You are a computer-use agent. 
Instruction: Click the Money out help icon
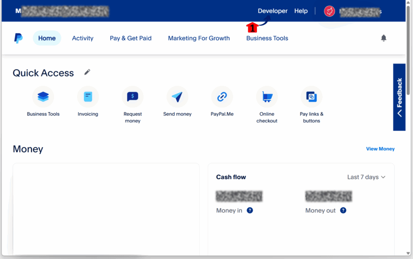coord(343,210)
